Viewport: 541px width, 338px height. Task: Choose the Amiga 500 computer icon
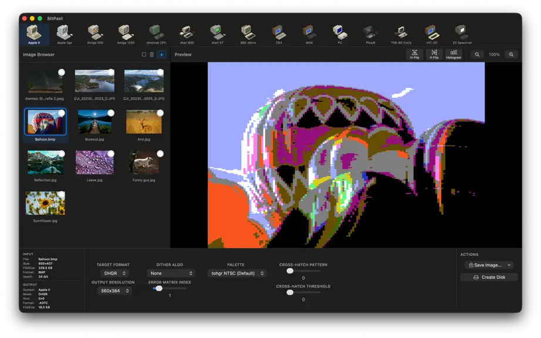[x=95, y=35]
